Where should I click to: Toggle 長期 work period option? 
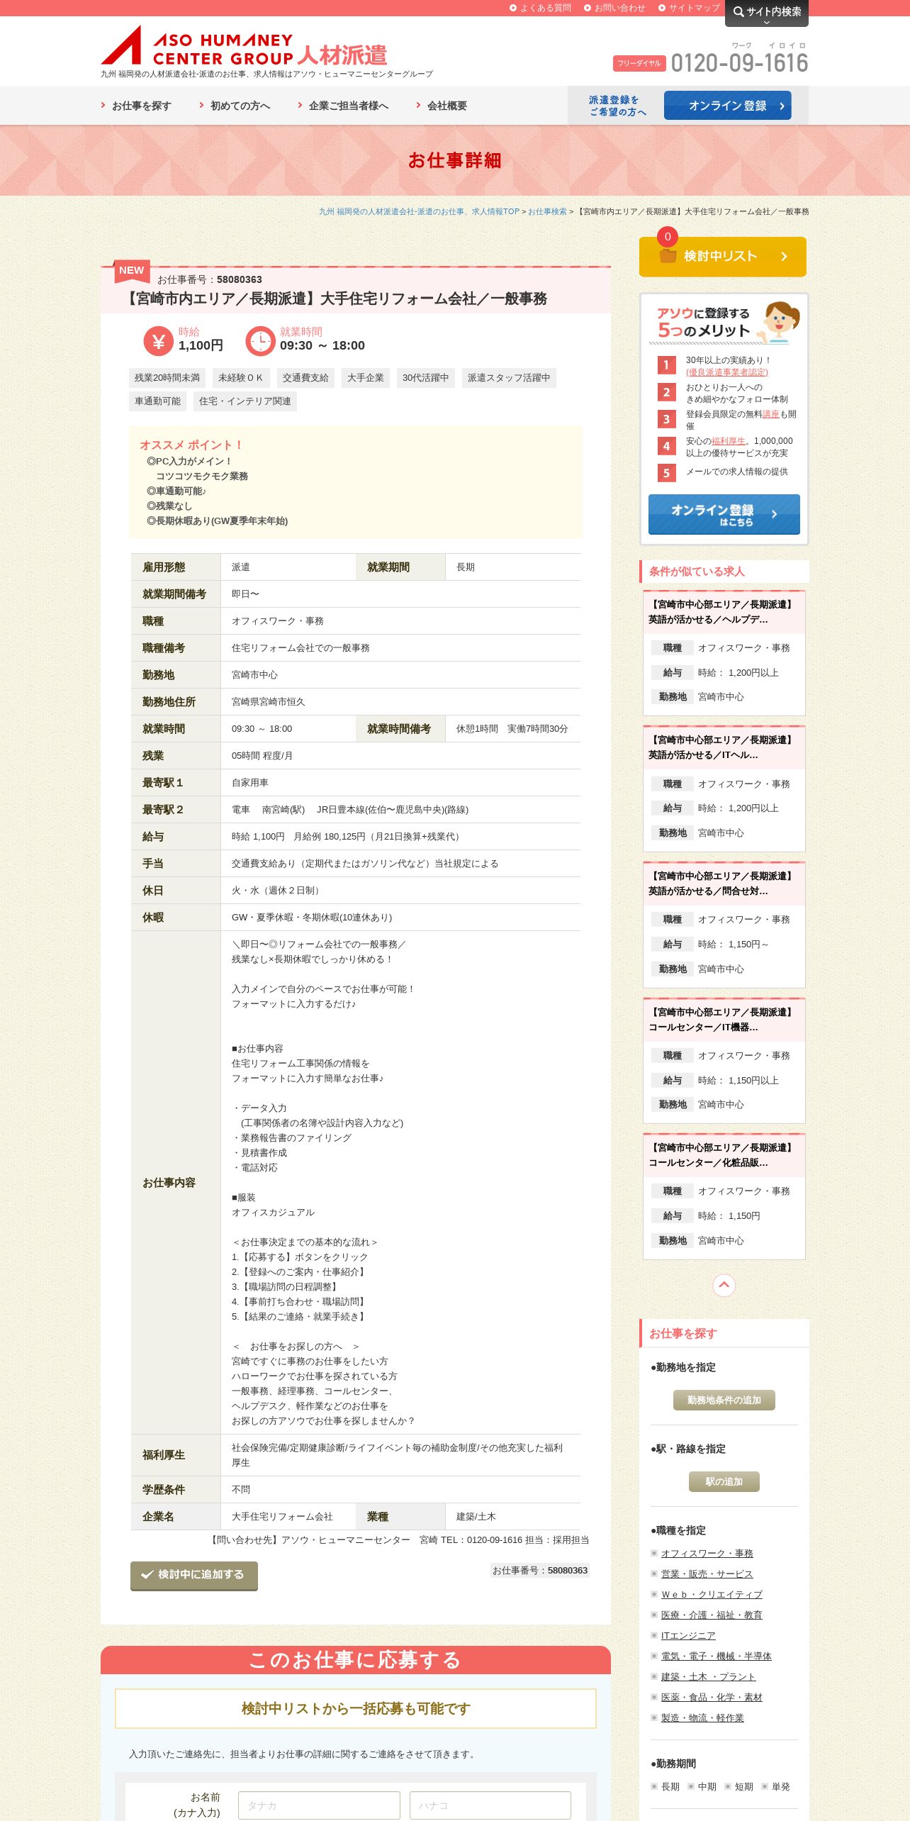tap(665, 1787)
